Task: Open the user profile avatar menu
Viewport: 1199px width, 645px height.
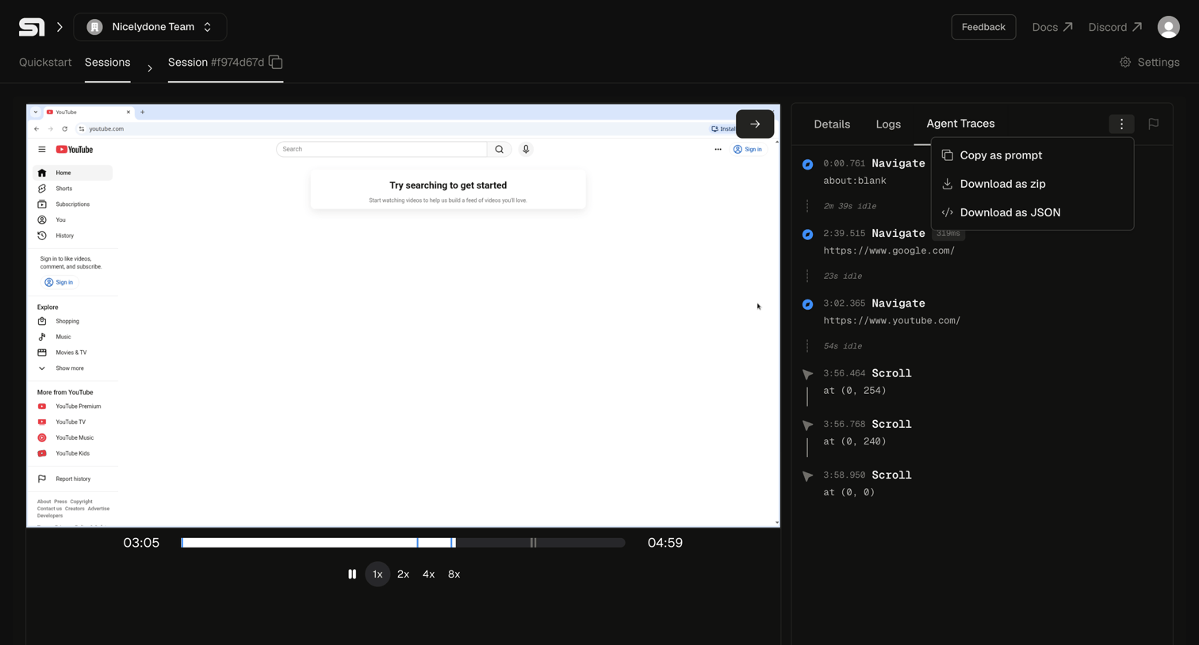Action: coord(1168,27)
